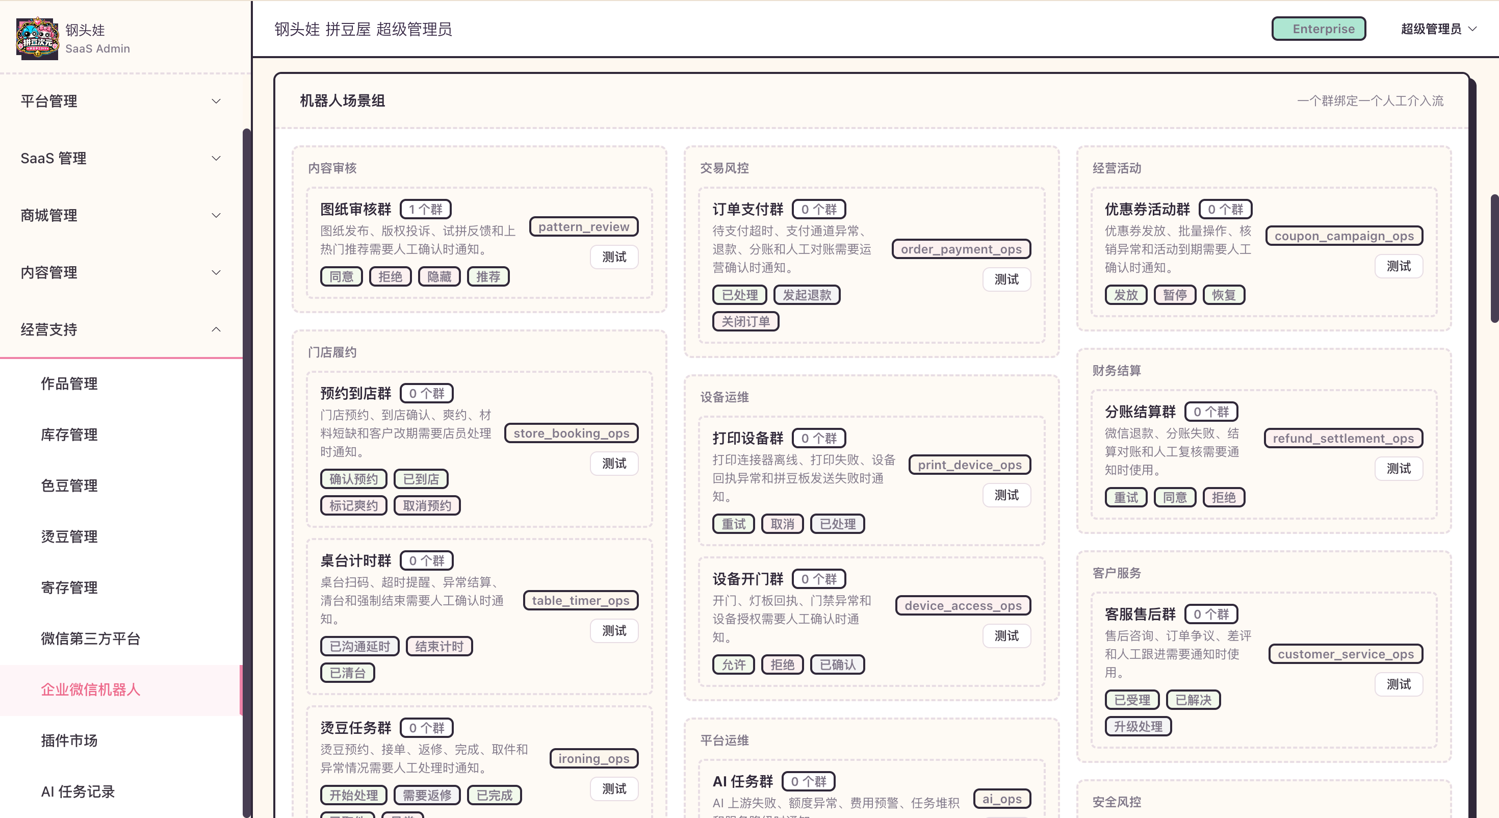
Task: Click 测试 button for 设备开门群
Action: coord(1006,636)
